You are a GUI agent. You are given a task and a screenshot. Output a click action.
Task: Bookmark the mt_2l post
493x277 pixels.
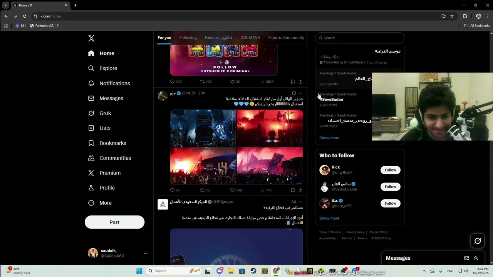[293, 190]
